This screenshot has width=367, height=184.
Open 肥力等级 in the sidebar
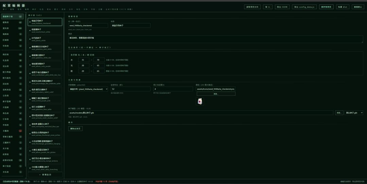pyautogui.click(x=12, y=72)
